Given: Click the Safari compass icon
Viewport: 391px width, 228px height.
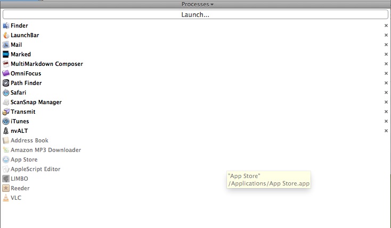Looking at the screenshot, I should click(x=6, y=92).
